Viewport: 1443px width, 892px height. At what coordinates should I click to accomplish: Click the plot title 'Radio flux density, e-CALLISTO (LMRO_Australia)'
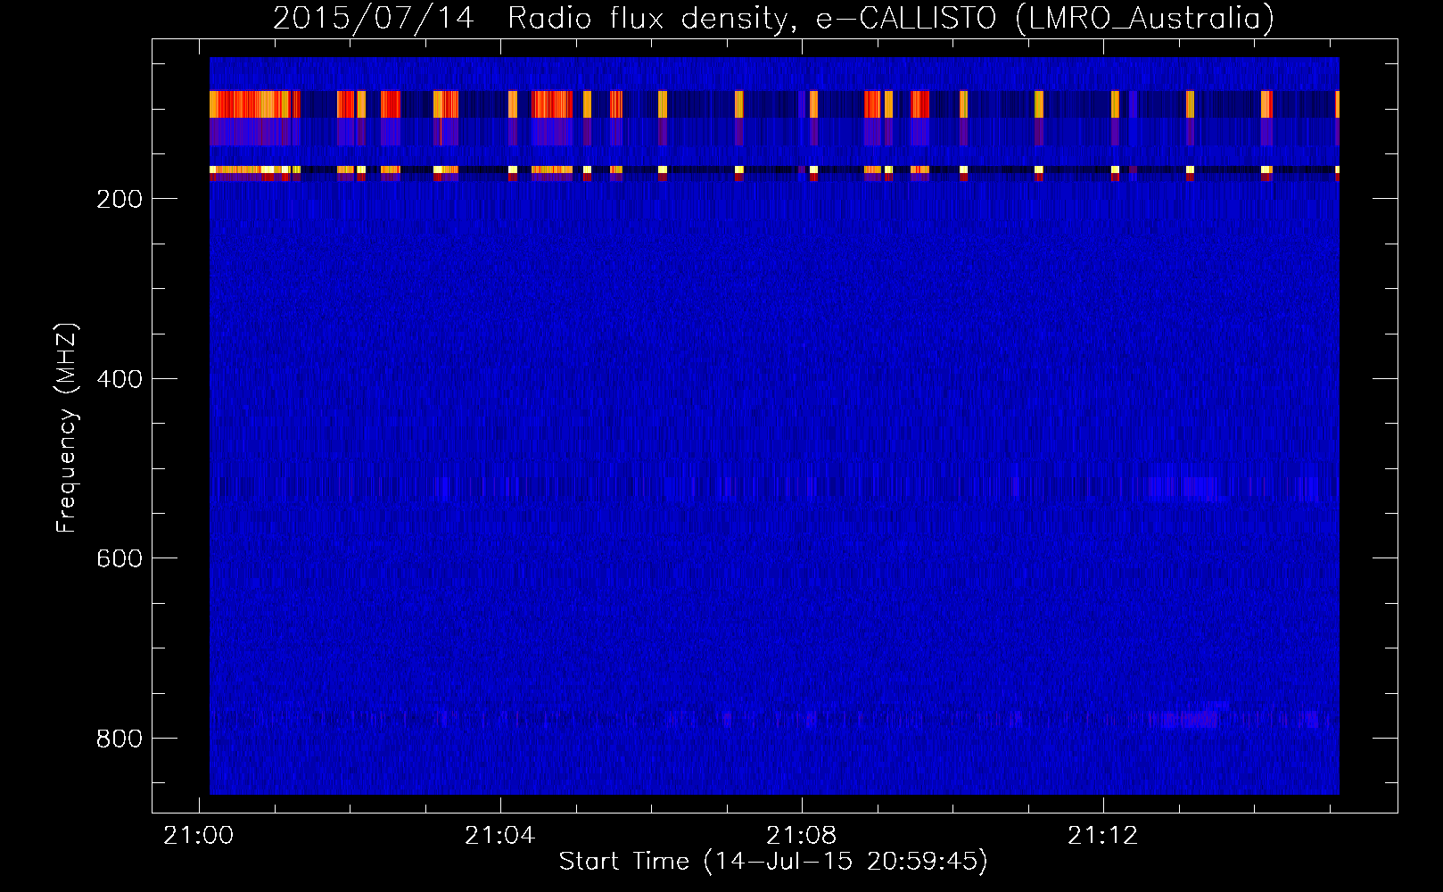point(891,18)
